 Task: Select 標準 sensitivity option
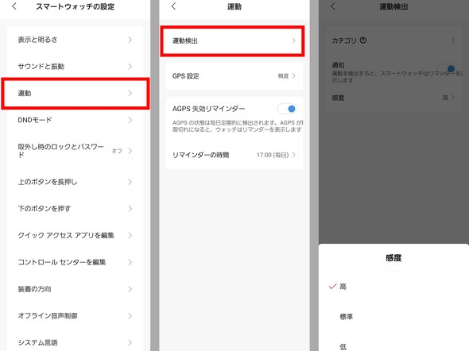click(x=393, y=316)
